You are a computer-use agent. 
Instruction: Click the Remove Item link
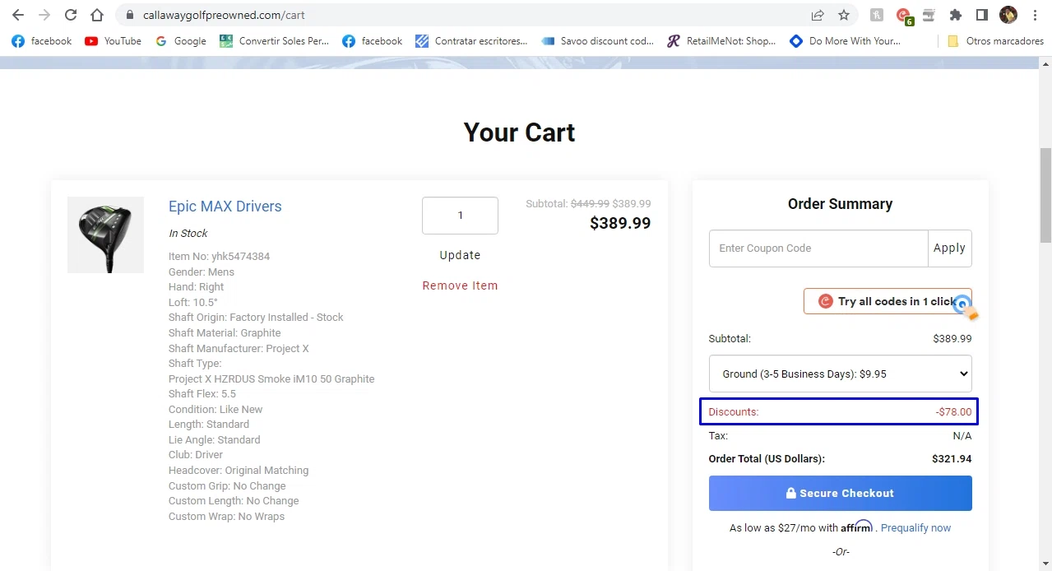(460, 285)
